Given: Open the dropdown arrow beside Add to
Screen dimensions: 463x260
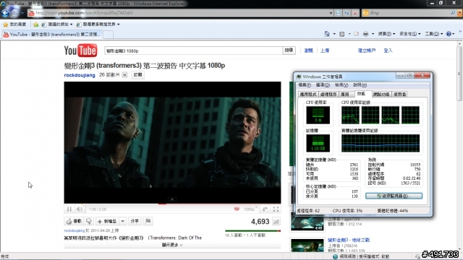Looking at the screenshot, I should (x=122, y=221).
